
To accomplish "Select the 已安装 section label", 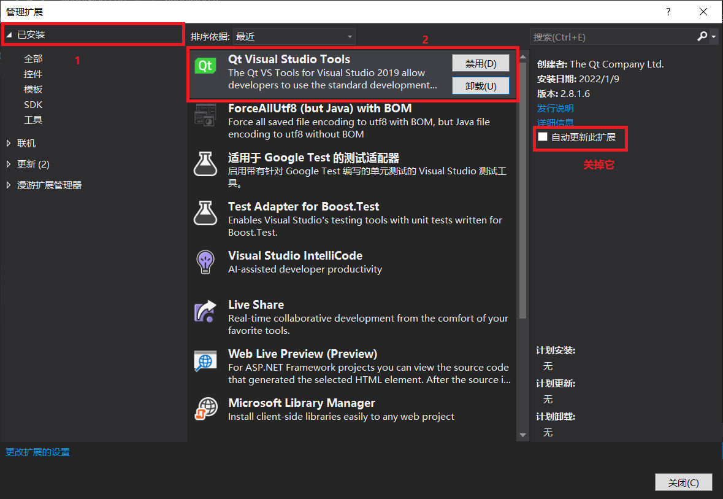I will click(31, 34).
